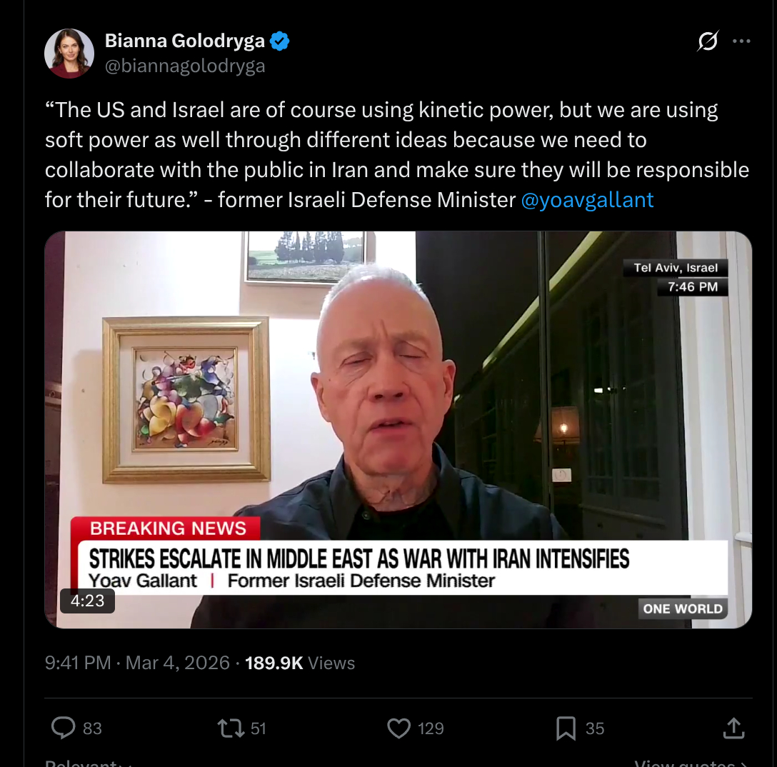777x767 pixels.
Task: Follow the @yoavgallant mention link
Action: tap(587, 200)
